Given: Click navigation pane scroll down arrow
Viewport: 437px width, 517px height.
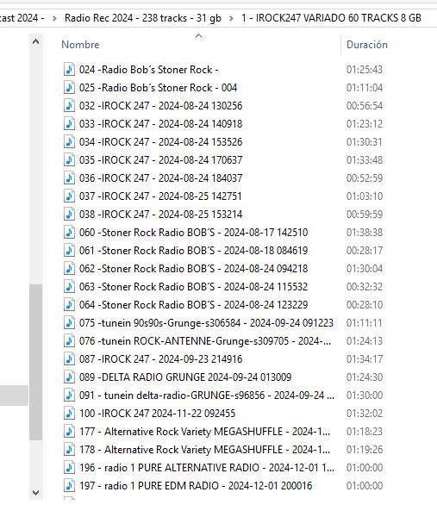Looking at the screenshot, I should click(35, 493).
